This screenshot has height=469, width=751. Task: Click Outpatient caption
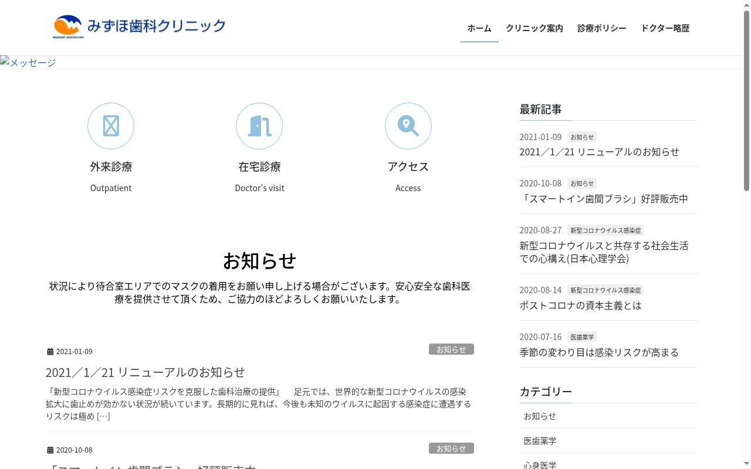[111, 188]
